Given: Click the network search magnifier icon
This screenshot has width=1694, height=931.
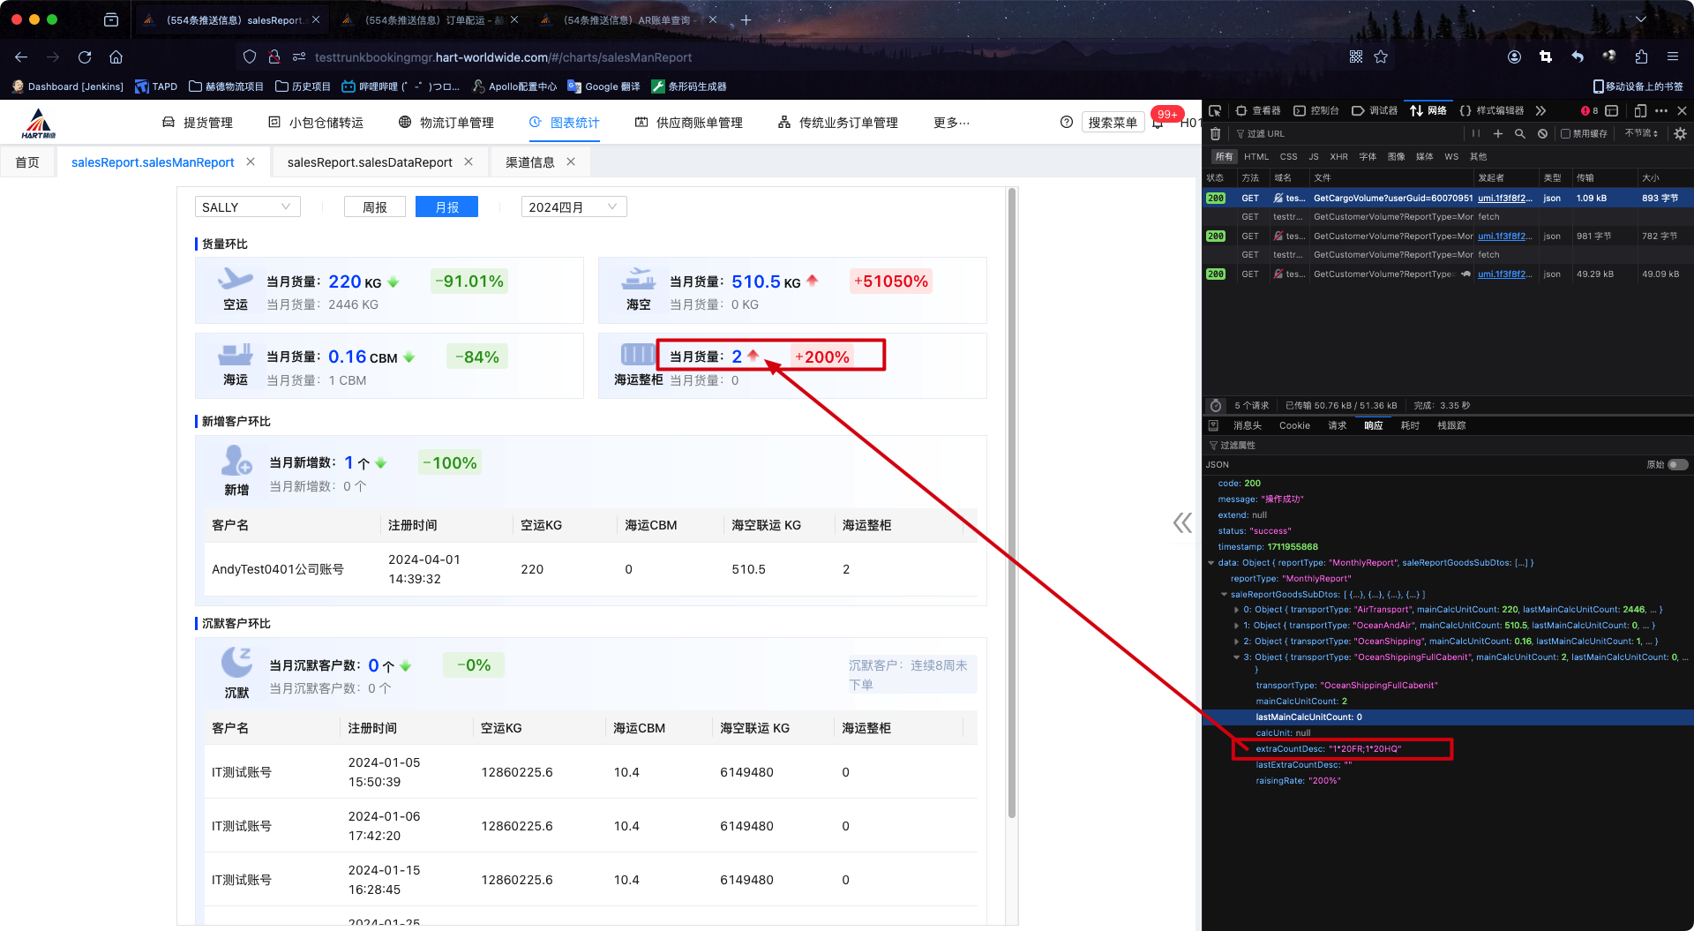Looking at the screenshot, I should tap(1520, 133).
